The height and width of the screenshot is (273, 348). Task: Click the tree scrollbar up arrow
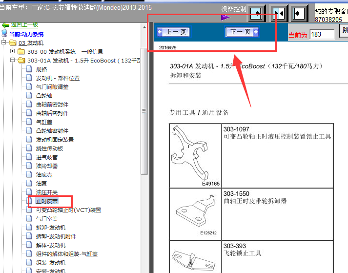144,27
